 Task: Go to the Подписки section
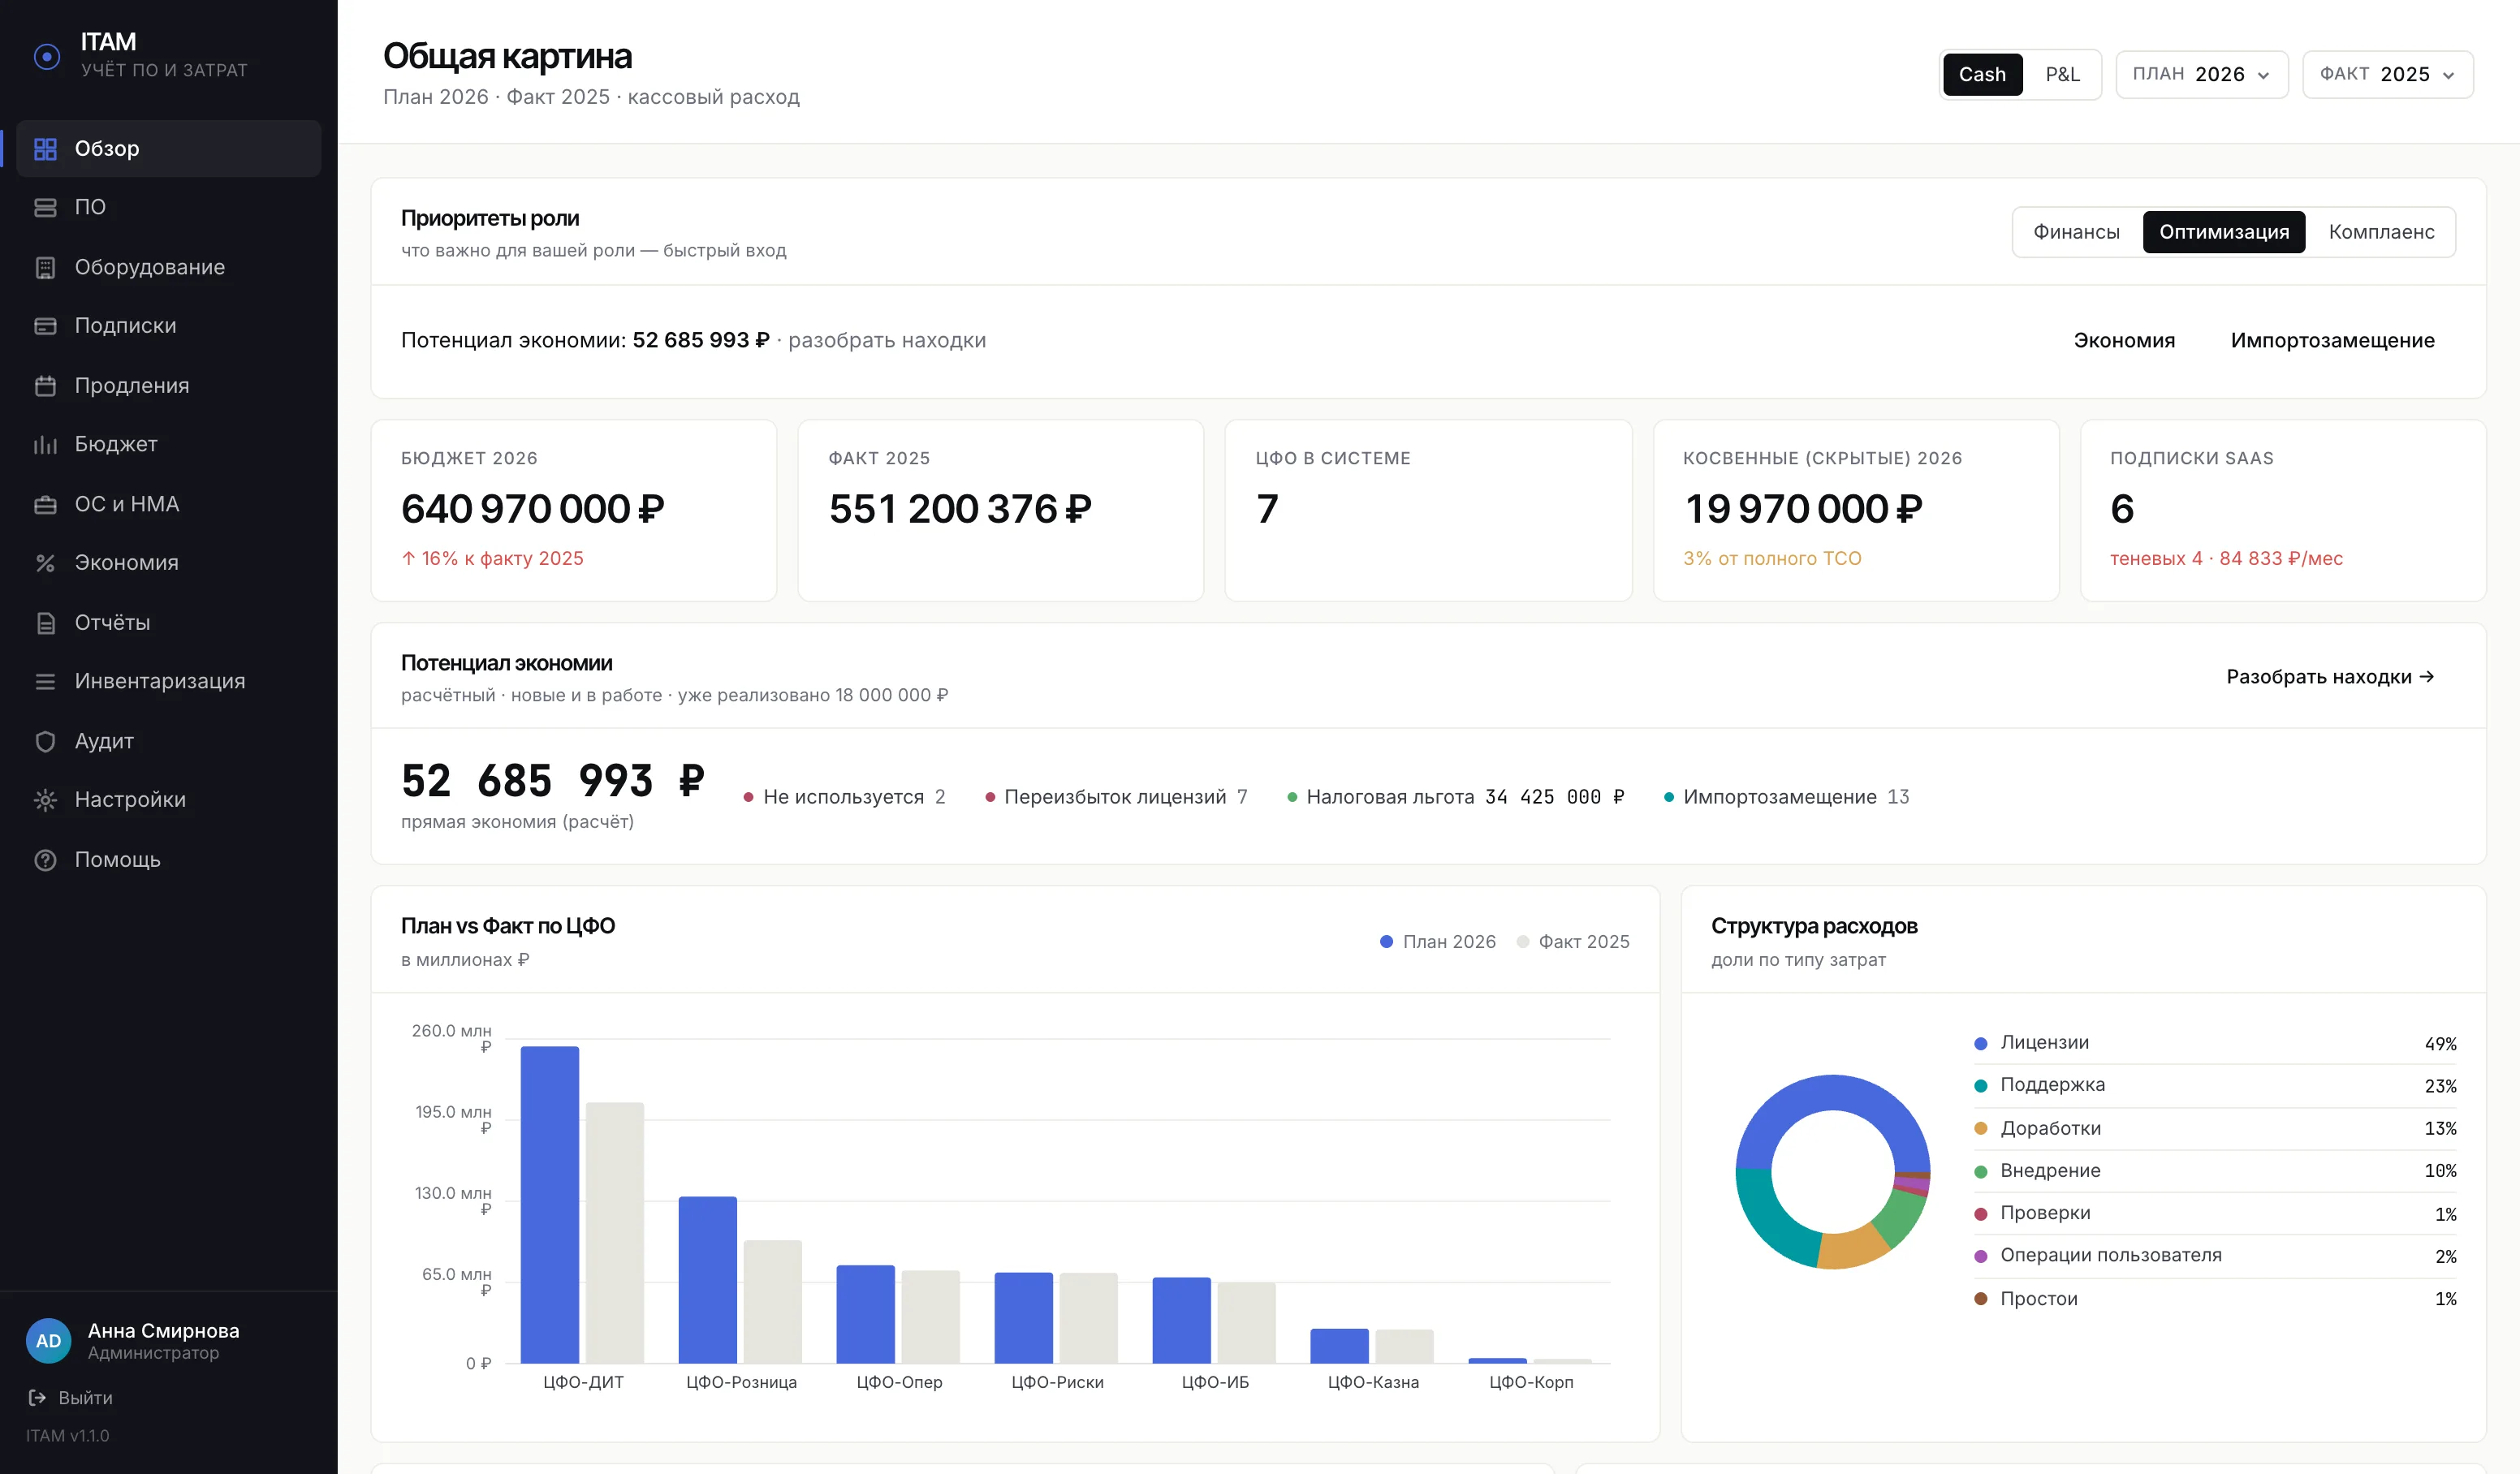coord(168,326)
